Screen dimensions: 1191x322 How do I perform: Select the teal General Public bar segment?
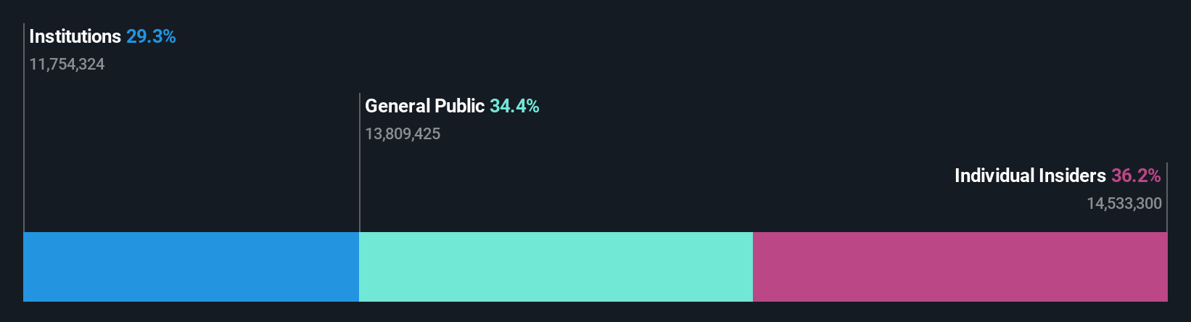pyautogui.click(x=556, y=267)
